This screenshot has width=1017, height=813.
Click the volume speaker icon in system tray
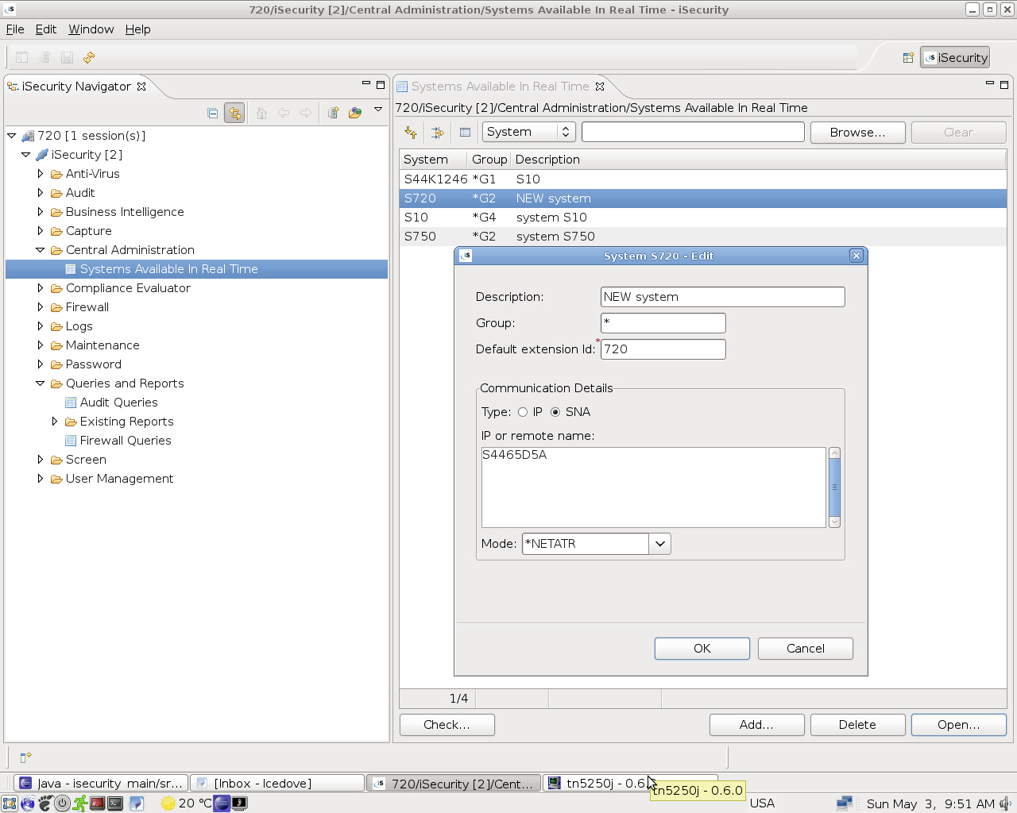[1006, 803]
